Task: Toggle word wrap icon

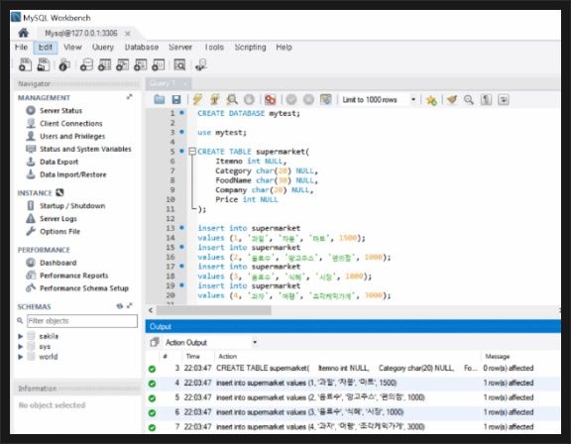Action: pos(504,99)
